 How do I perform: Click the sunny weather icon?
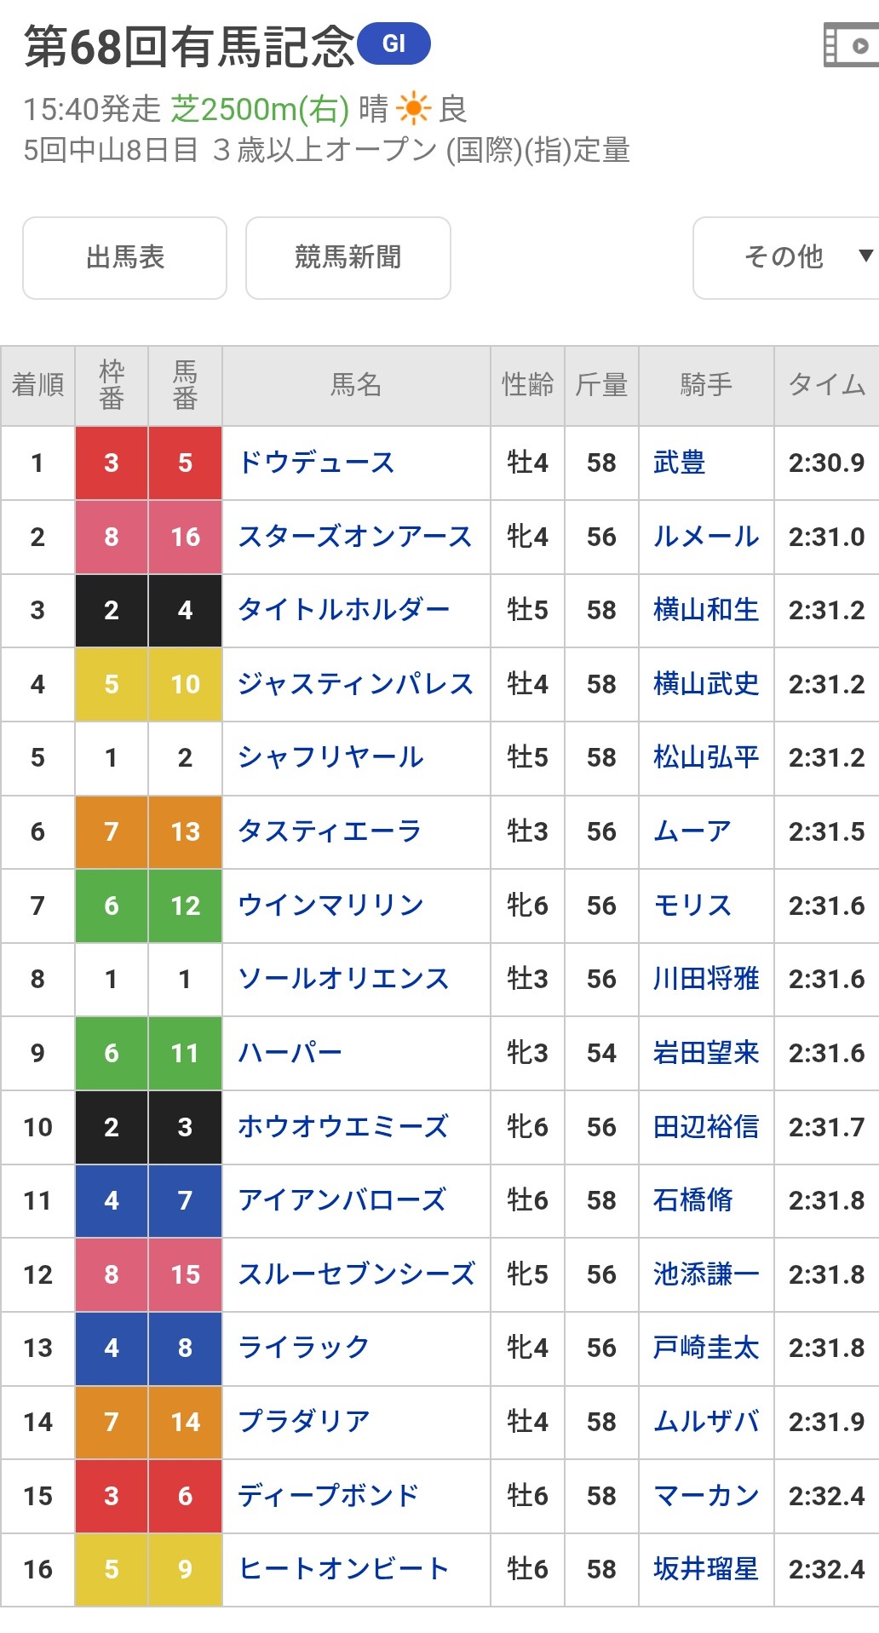click(413, 109)
